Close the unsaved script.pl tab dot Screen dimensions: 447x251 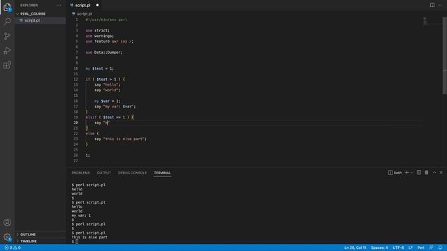coord(97,5)
